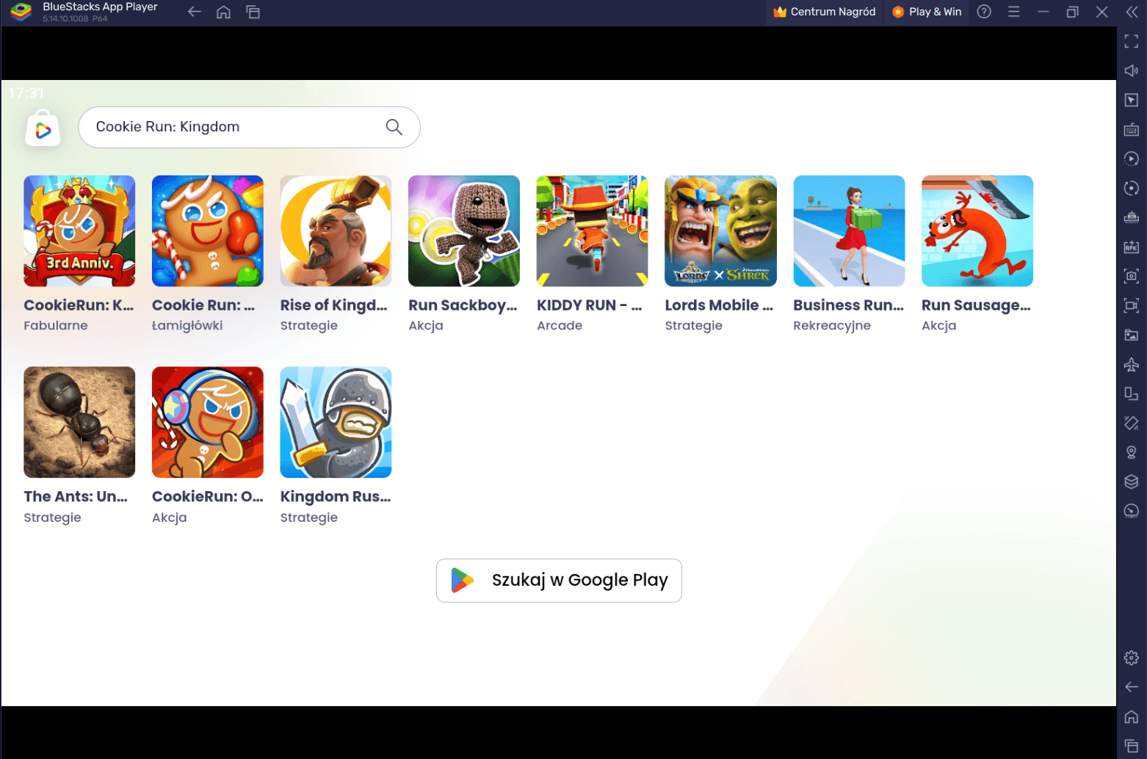Click Szukaj w Google Play button
Image resolution: width=1147 pixels, height=759 pixels.
click(559, 581)
